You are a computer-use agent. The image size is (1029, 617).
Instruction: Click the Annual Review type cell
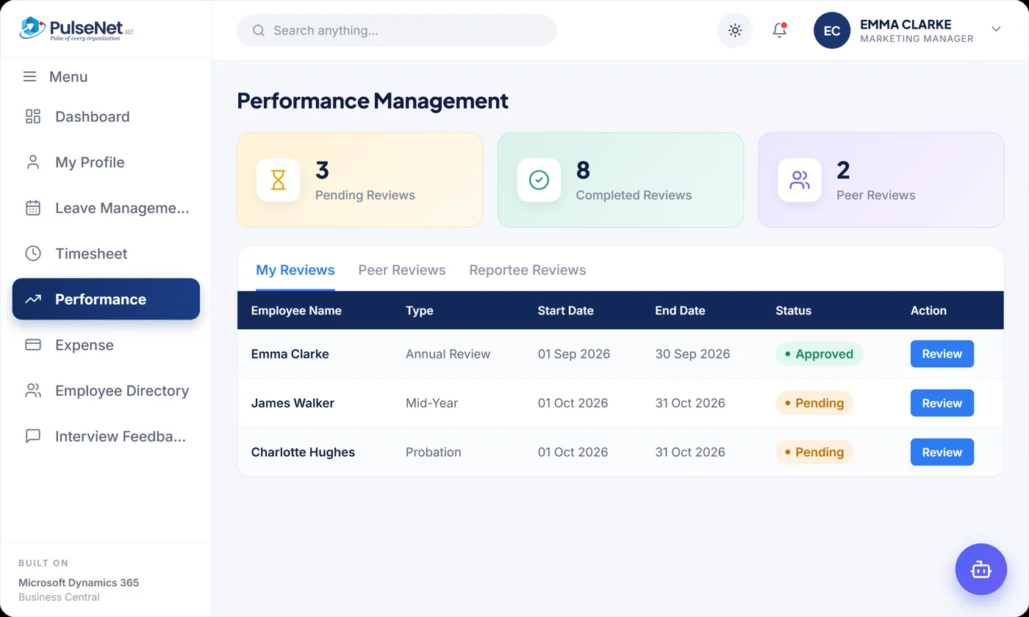(x=448, y=354)
